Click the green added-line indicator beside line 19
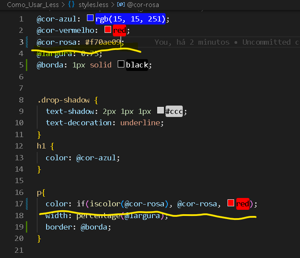 click(27, 227)
